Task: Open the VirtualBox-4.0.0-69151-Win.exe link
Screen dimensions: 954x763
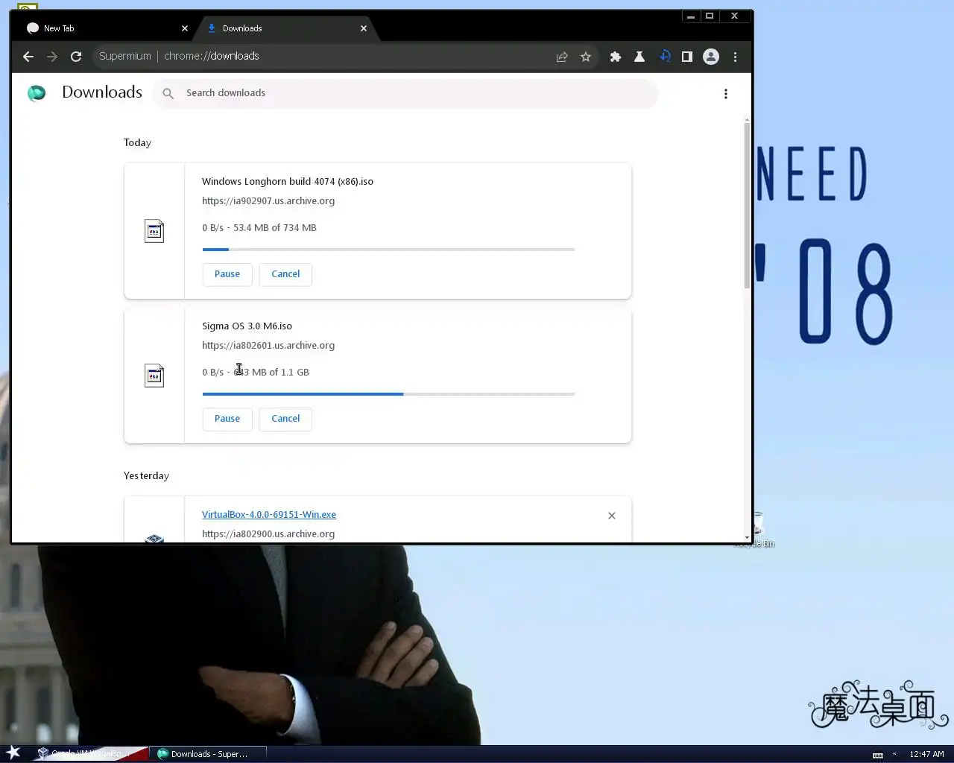Action: coord(269,515)
